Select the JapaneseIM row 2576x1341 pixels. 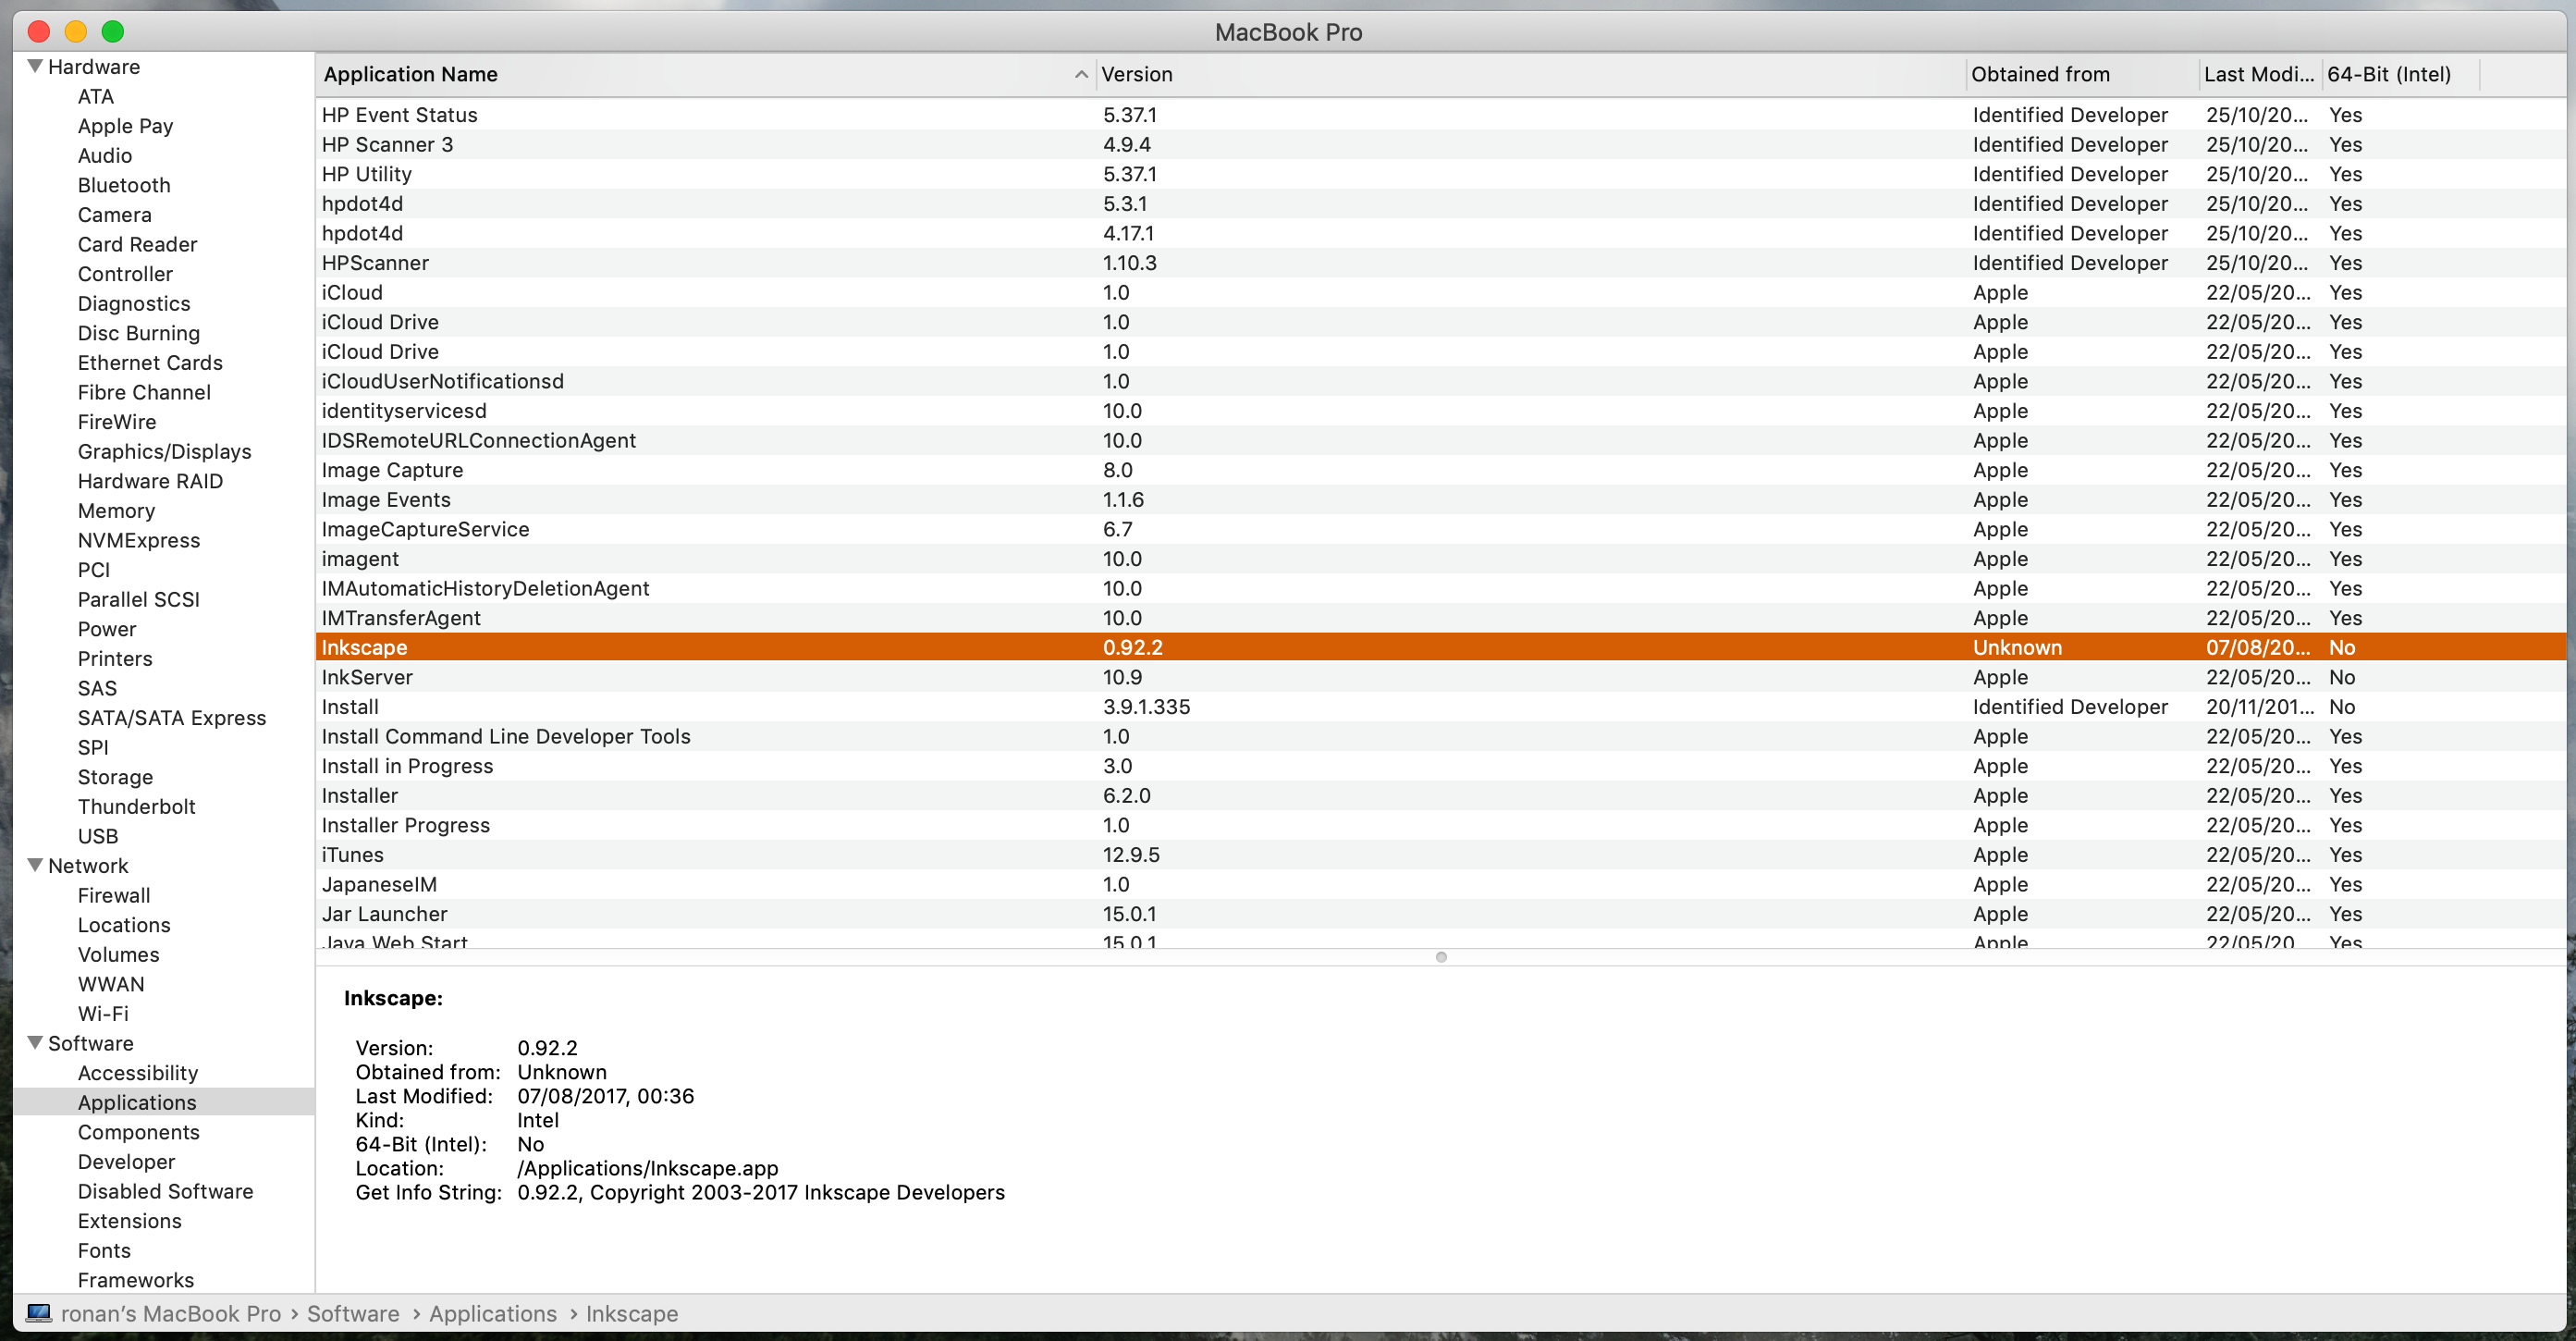pos(1440,884)
